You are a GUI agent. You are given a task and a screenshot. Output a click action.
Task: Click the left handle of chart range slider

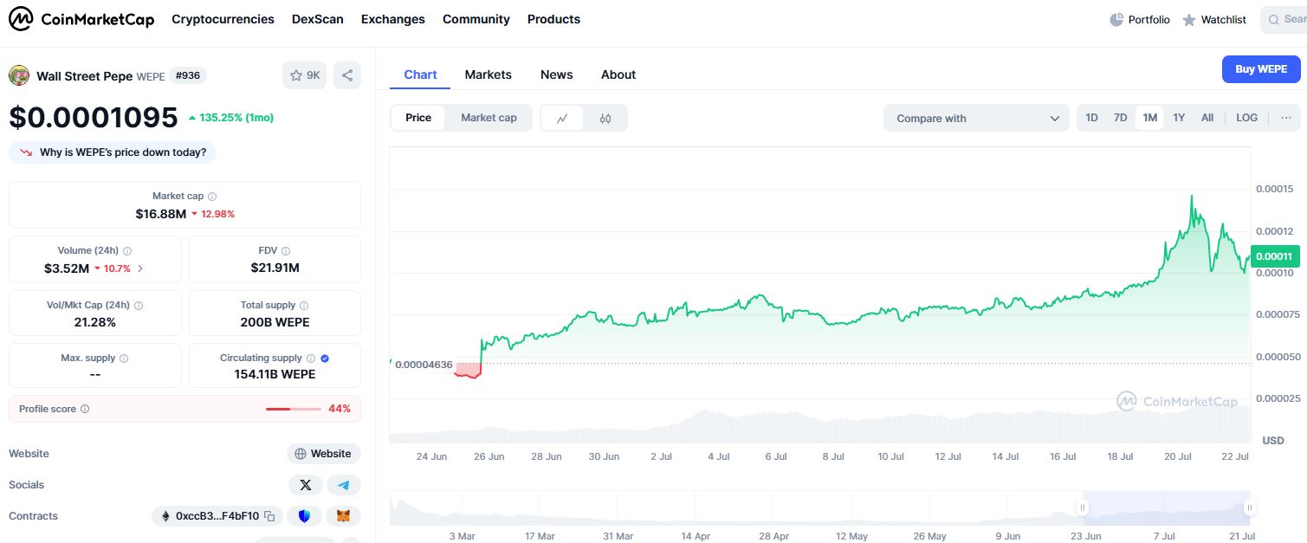tap(1082, 507)
